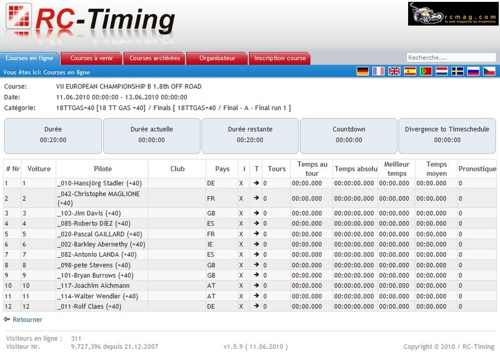
Task: Click the Retourner link
Action: pyautogui.click(x=27, y=320)
